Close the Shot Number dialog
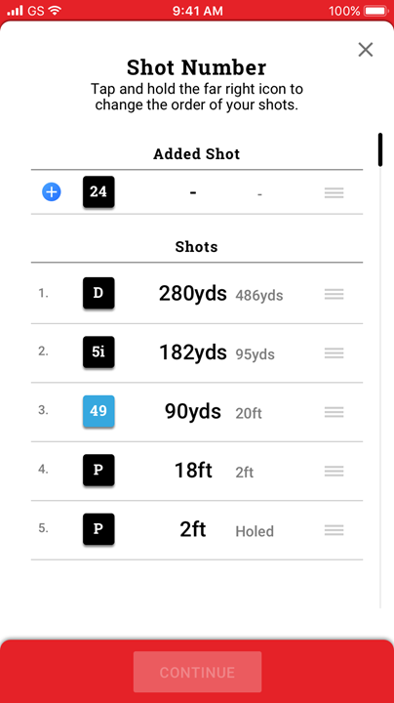The image size is (394, 703). [x=366, y=50]
